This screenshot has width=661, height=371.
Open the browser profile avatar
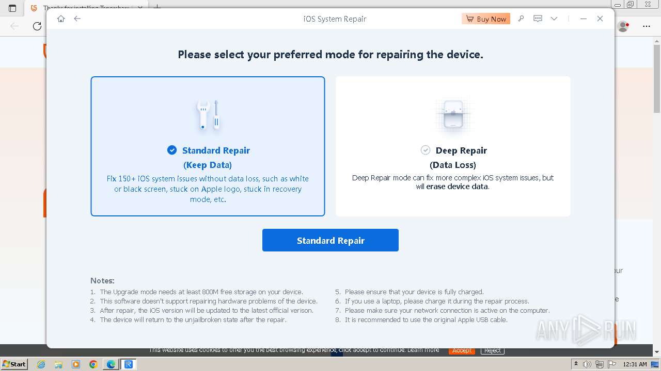(623, 26)
